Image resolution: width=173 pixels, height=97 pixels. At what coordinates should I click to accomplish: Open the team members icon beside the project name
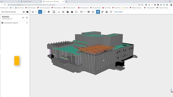(x=24, y=12)
